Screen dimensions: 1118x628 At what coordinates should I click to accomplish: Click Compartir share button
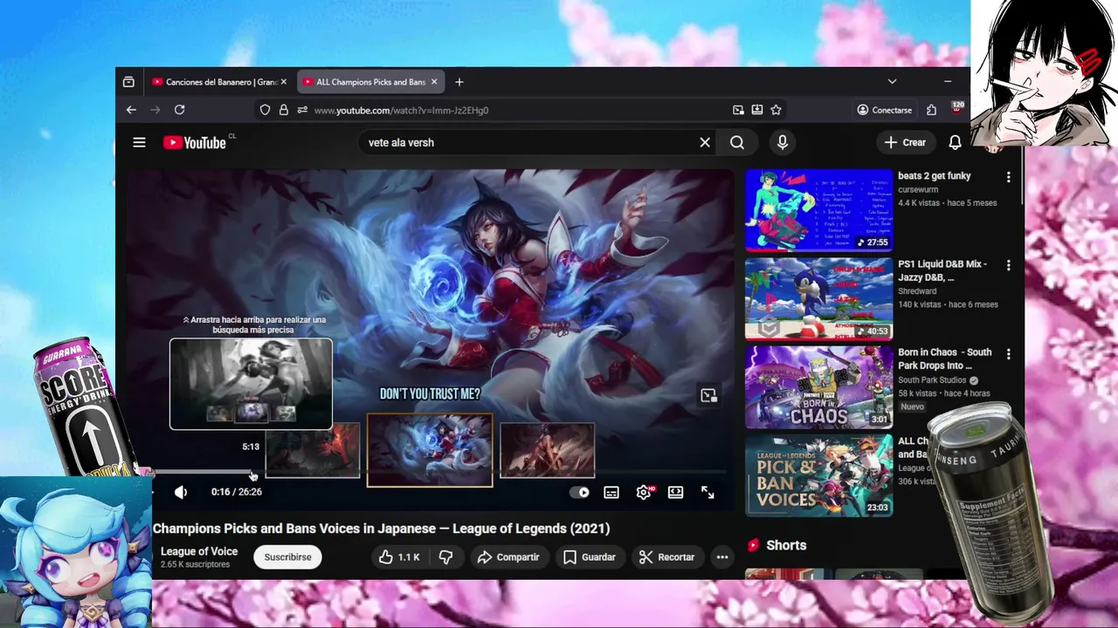pyautogui.click(x=508, y=557)
